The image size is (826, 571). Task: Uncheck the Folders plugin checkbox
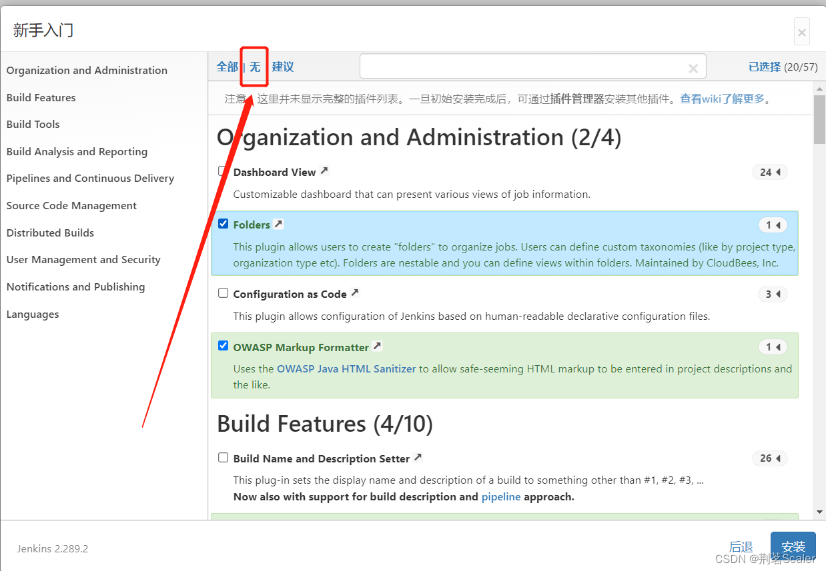(x=224, y=224)
